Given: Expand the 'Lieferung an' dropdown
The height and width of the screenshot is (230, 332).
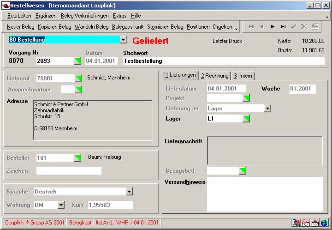Looking at the screenshot, I should click(267, 109).
